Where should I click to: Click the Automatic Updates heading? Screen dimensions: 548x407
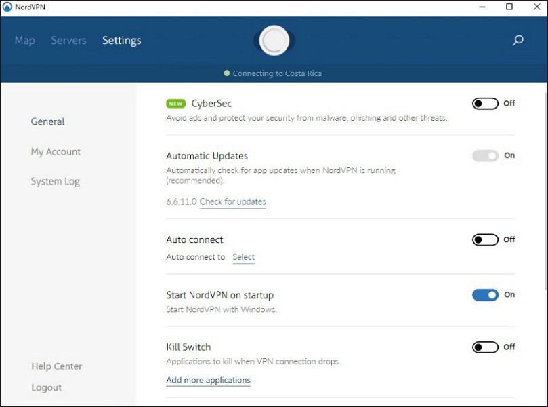click(x=207, y=156)
